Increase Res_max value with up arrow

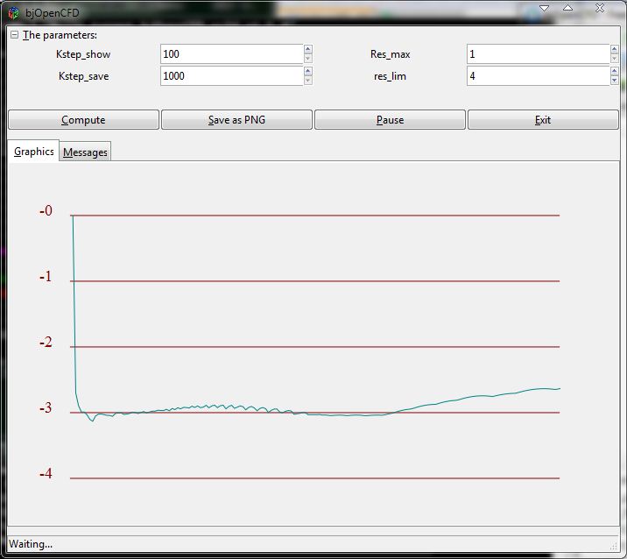tap(614, 50)
